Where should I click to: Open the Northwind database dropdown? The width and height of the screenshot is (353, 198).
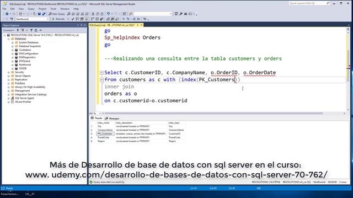(x=47, y=19)
